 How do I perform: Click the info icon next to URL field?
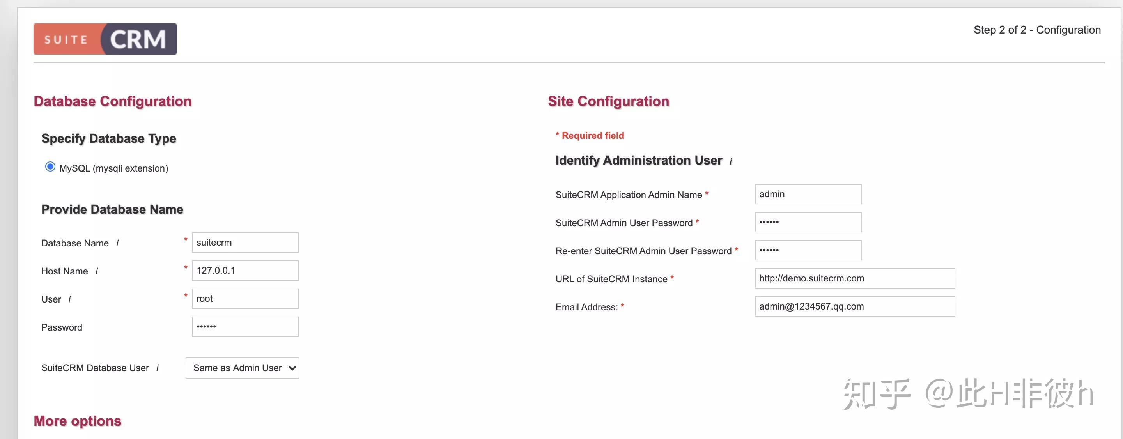coord(673,279)
